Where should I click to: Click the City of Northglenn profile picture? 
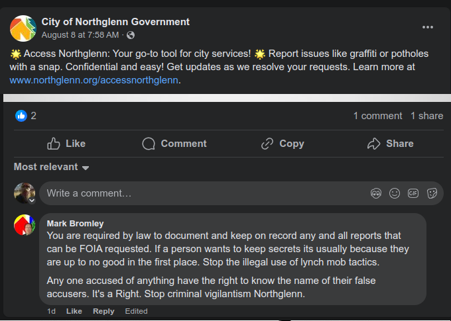click(23, 28)
